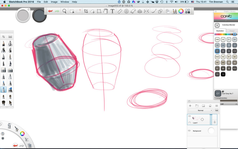This screenshot has width=238, height=149.
Task: Open the Color Wheel editor in toolbar
Action: 181,11
